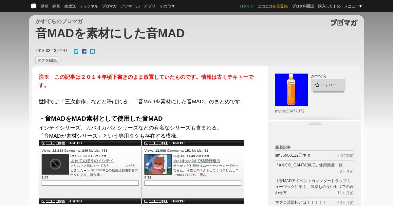This screenshot has height=206, width=393.
Task: Open video link カバオカバオで結婚行進曲
Action: point(197,161)
